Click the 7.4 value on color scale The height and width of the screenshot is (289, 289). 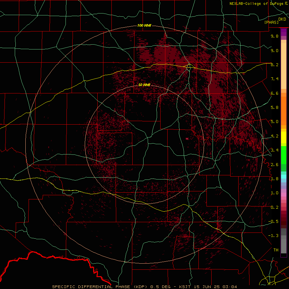coord(275,79)
